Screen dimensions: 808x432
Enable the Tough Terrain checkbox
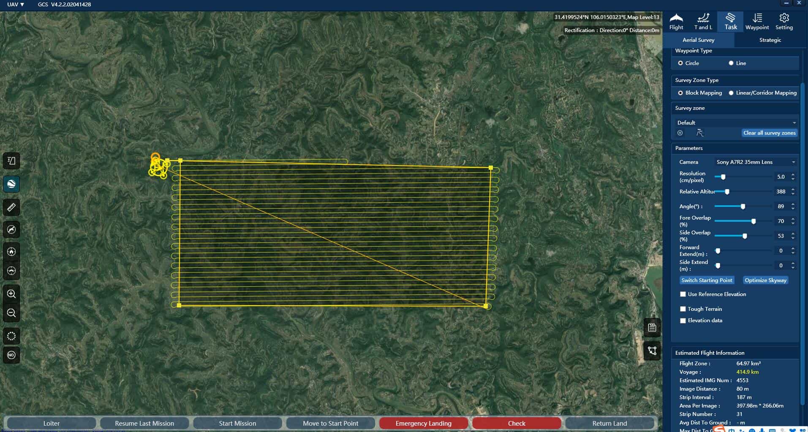coord(683,309)
